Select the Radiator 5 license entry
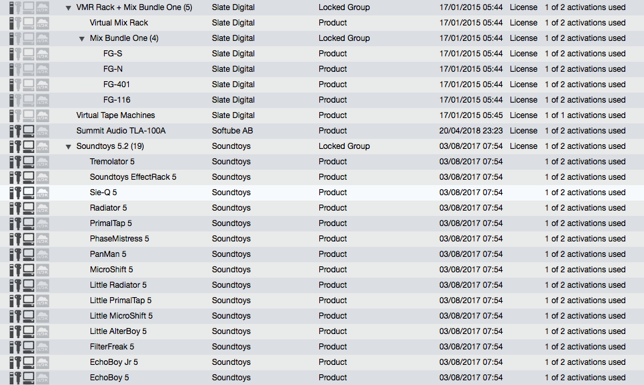 tap(108, 208)
